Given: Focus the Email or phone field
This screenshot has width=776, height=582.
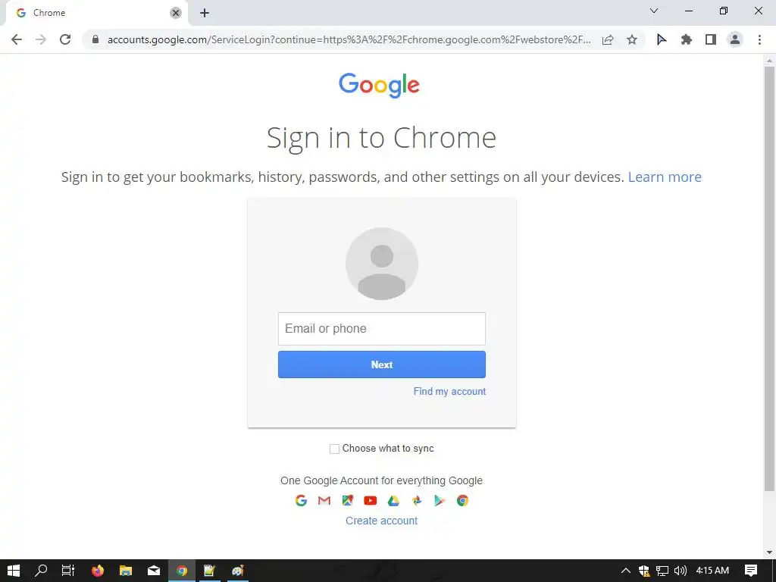Looking at the screenshot, I should pos(382,329).
